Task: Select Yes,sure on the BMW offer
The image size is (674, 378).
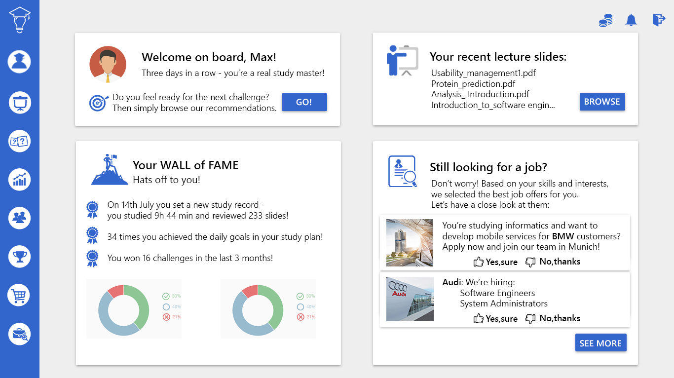Action: (495, 262)
